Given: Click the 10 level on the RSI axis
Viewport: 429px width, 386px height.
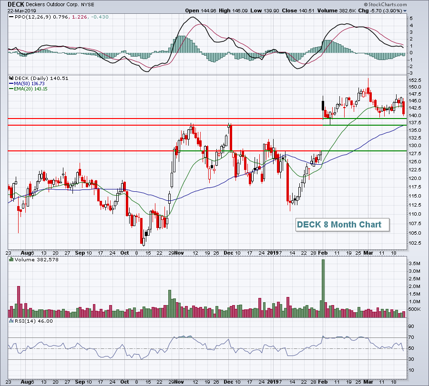Looking at the screenshot, I should click(x=411, y=370).
